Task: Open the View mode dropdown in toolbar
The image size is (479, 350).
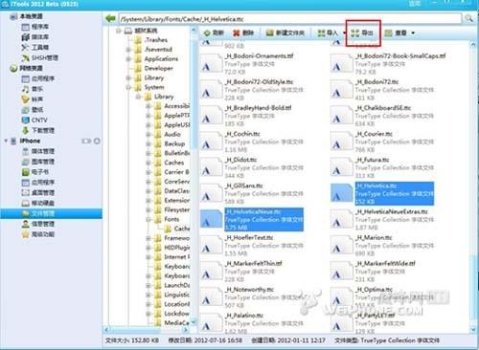Action: (413, 33)
